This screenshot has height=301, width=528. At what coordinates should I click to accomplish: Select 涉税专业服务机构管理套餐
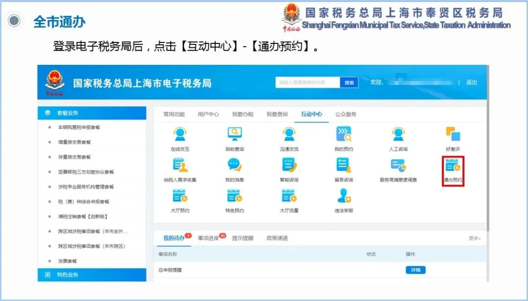86,187
